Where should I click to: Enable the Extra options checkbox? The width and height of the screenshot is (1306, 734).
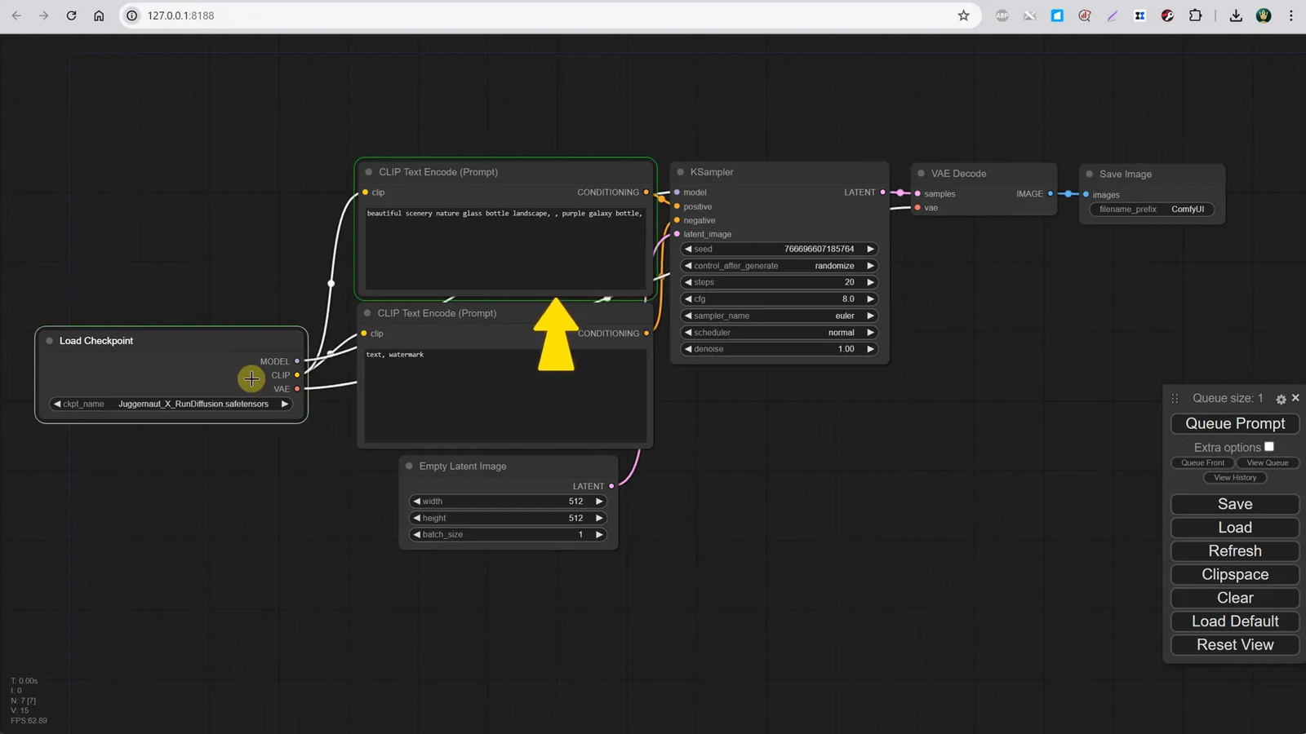click(x=1269, y=446)
